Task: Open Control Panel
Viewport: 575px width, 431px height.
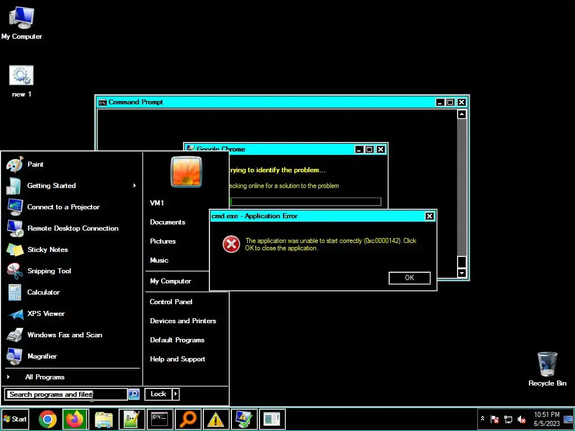Action: tap(171, 301)
